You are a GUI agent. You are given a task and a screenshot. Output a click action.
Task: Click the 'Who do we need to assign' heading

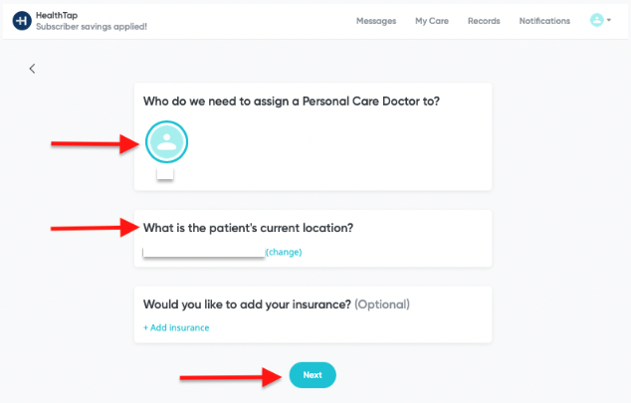pos(292,101)
